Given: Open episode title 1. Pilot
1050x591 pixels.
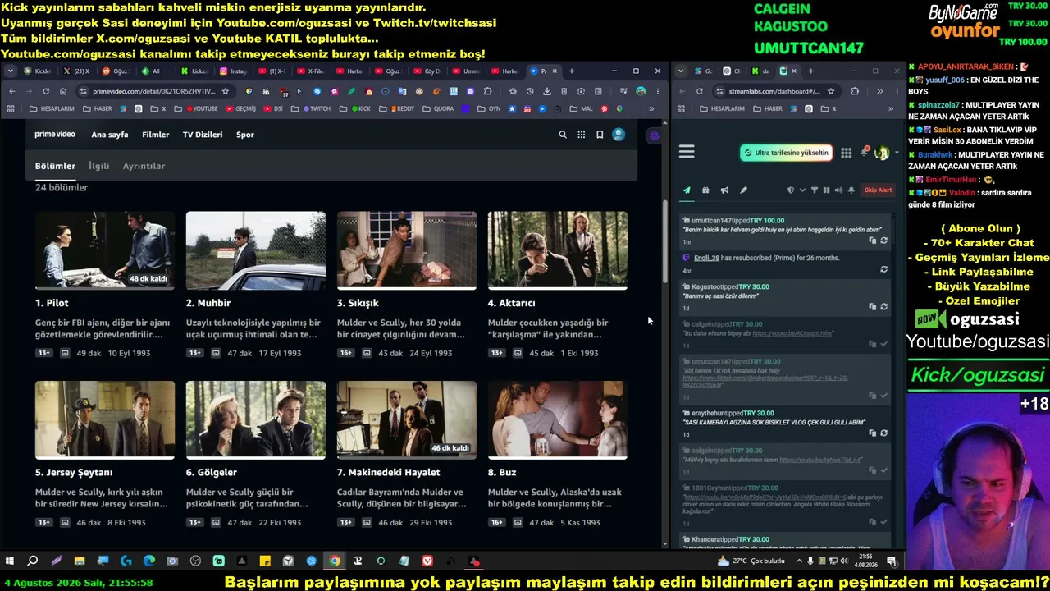Looking at the screenshot, I should pyautogui.click(x=52, y=303).
